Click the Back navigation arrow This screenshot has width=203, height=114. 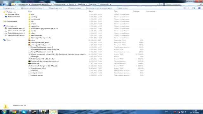click(x=2, y=4)
